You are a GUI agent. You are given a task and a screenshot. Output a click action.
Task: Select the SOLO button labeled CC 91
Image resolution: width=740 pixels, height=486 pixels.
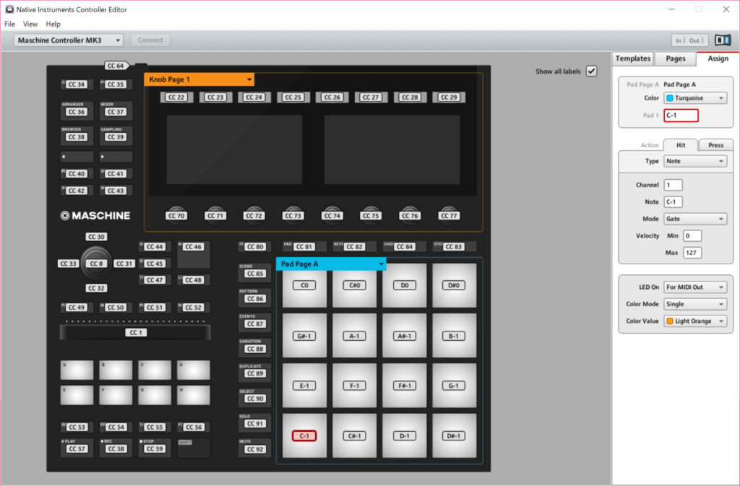(x=254, y=423)
